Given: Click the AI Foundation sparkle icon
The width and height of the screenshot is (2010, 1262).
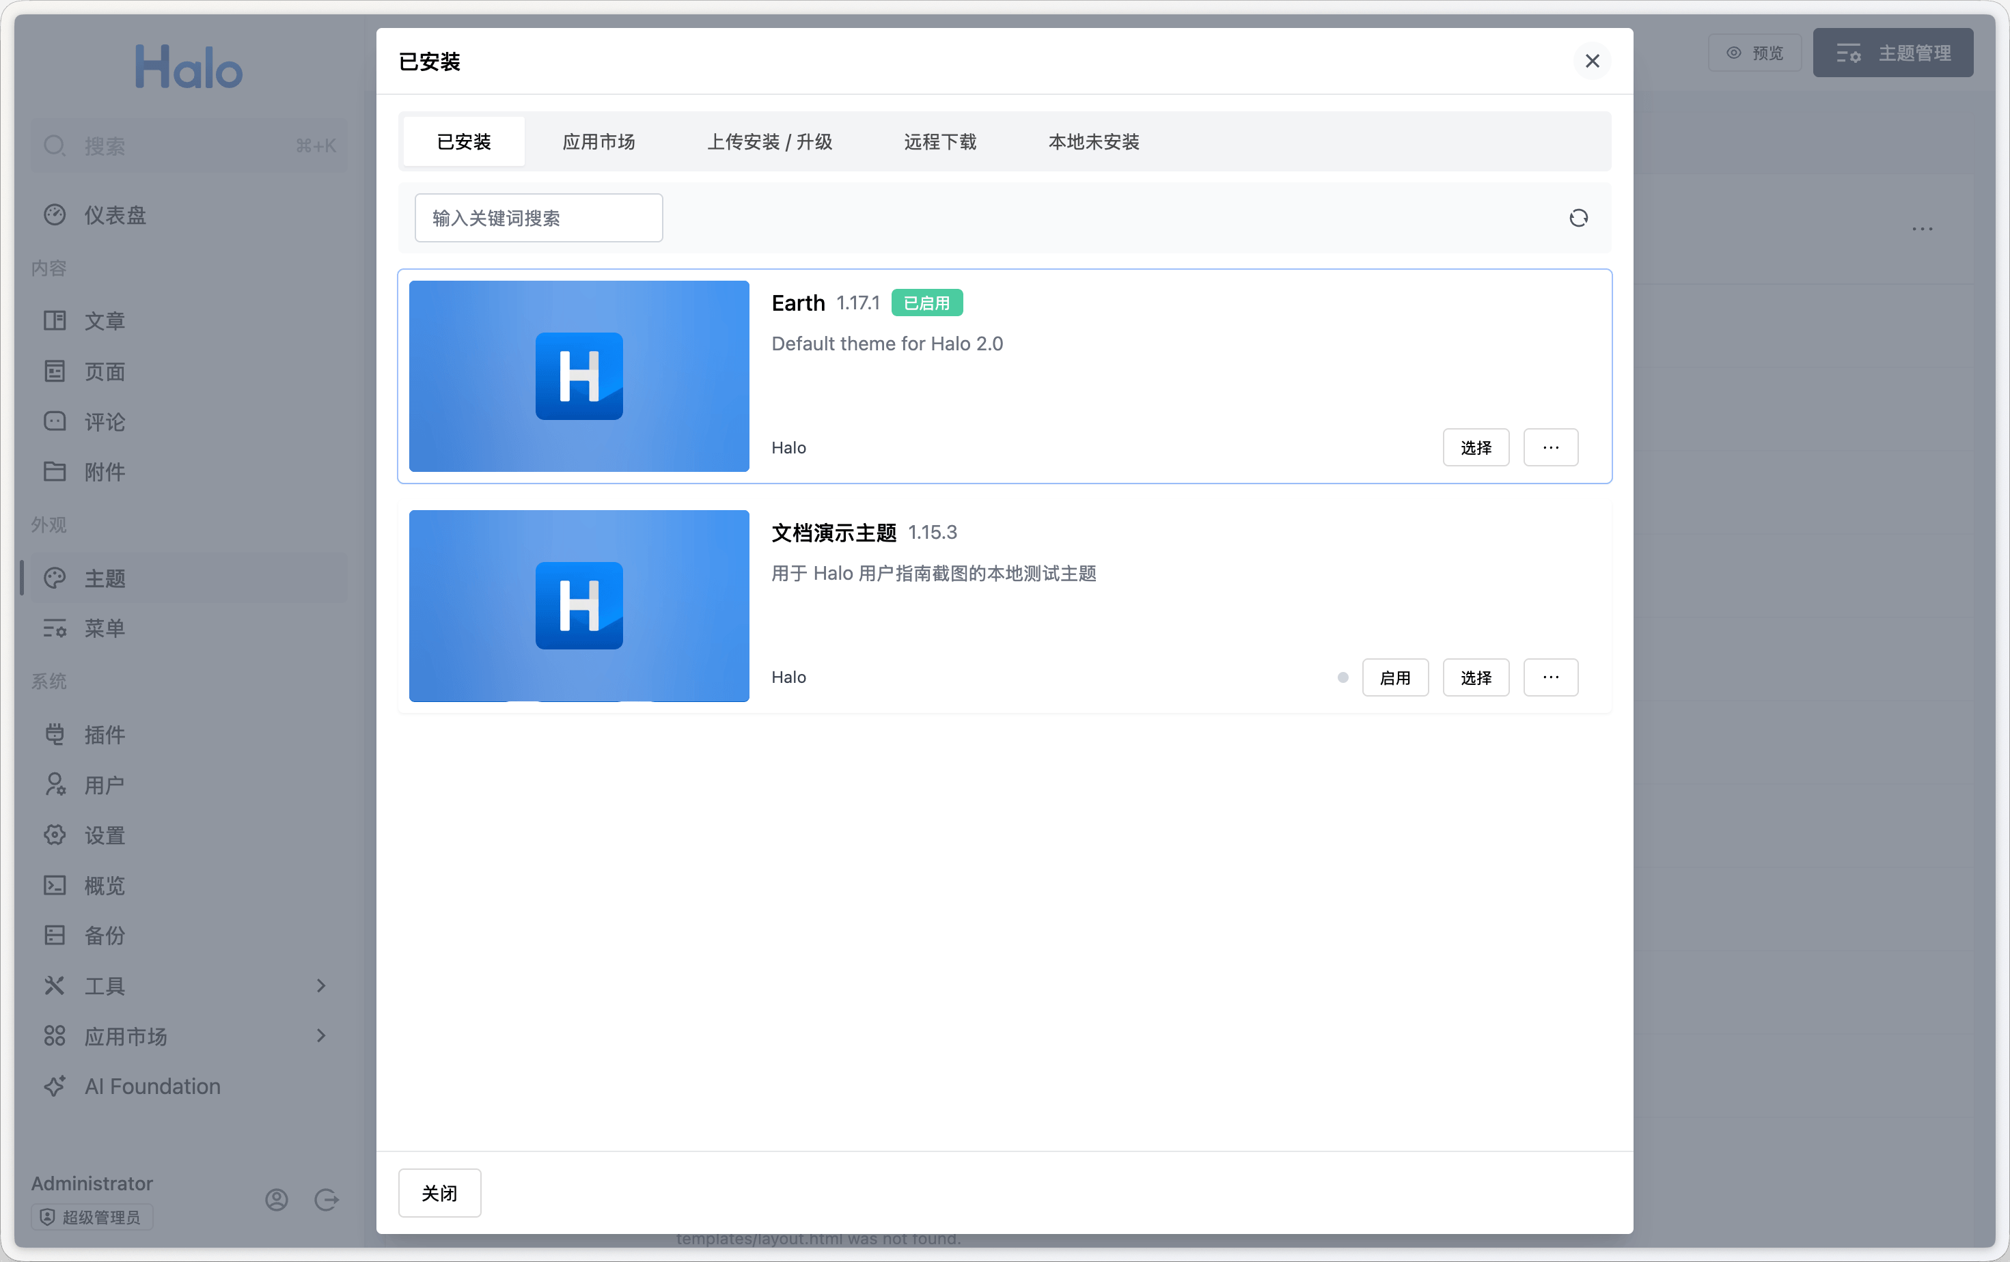Looking at the screenshot, I should pyautogui.click(x=54, y=1086).
